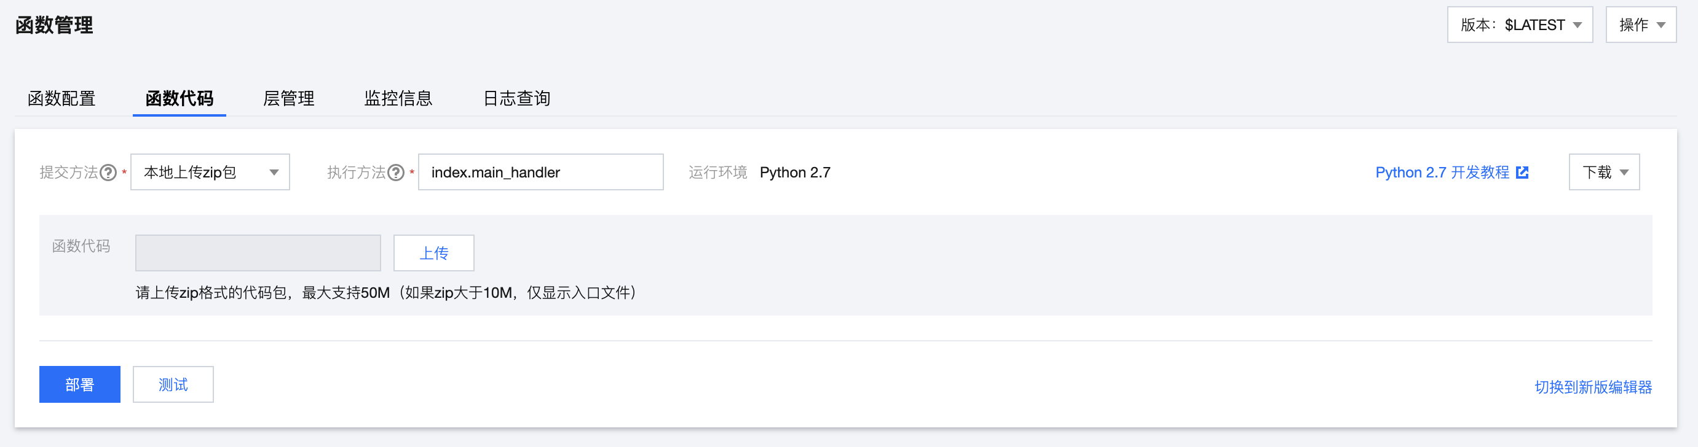
Task: Click the 提交方法 label
Action: (x=69, y=173)
